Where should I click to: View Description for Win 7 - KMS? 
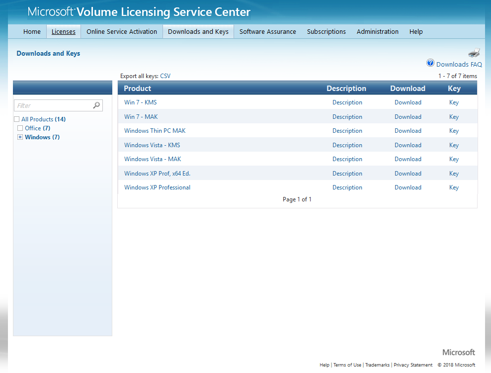tap(347, 102)
